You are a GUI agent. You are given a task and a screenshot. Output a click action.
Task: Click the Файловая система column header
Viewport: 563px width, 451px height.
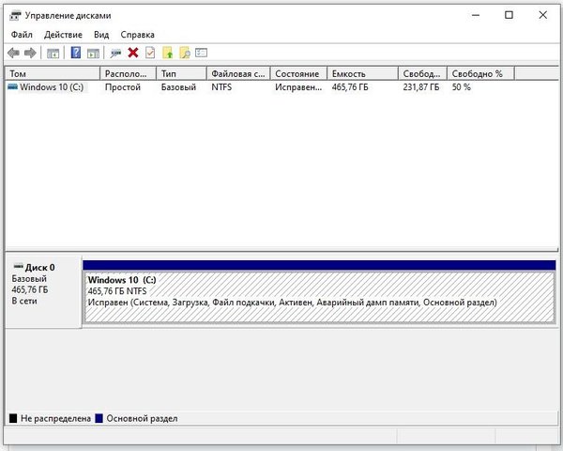click(238, 73)
